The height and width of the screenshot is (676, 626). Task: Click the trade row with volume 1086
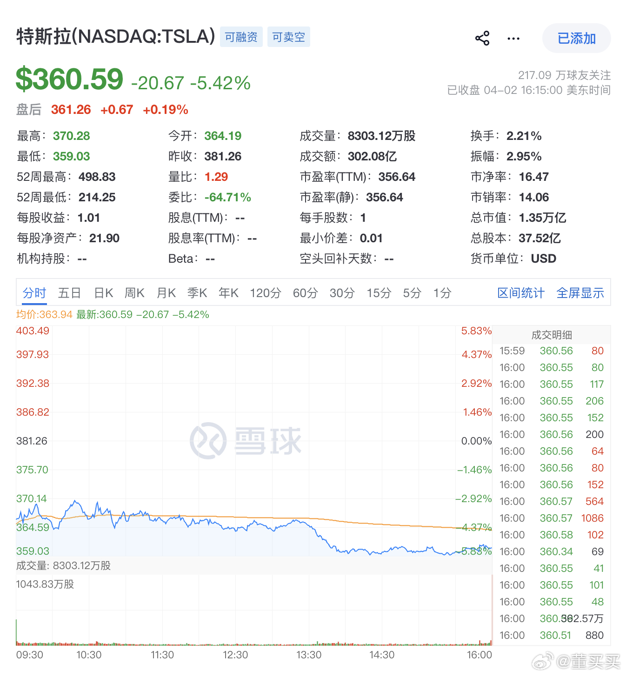[x=552, y=518]
